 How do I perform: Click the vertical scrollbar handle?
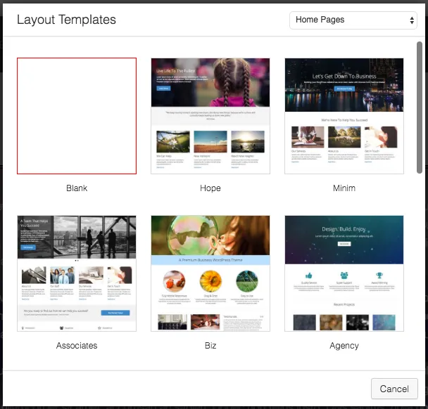pos(420,107)
